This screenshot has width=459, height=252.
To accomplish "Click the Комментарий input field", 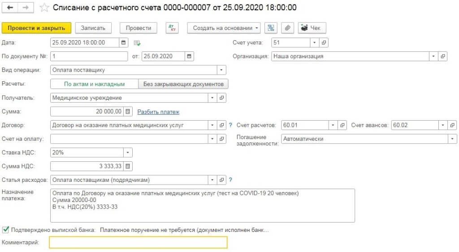I will tap(138, 242).
